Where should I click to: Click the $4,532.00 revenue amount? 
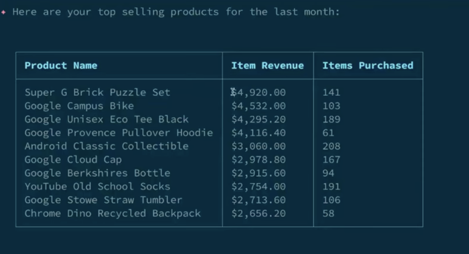[x=259, y=106]
